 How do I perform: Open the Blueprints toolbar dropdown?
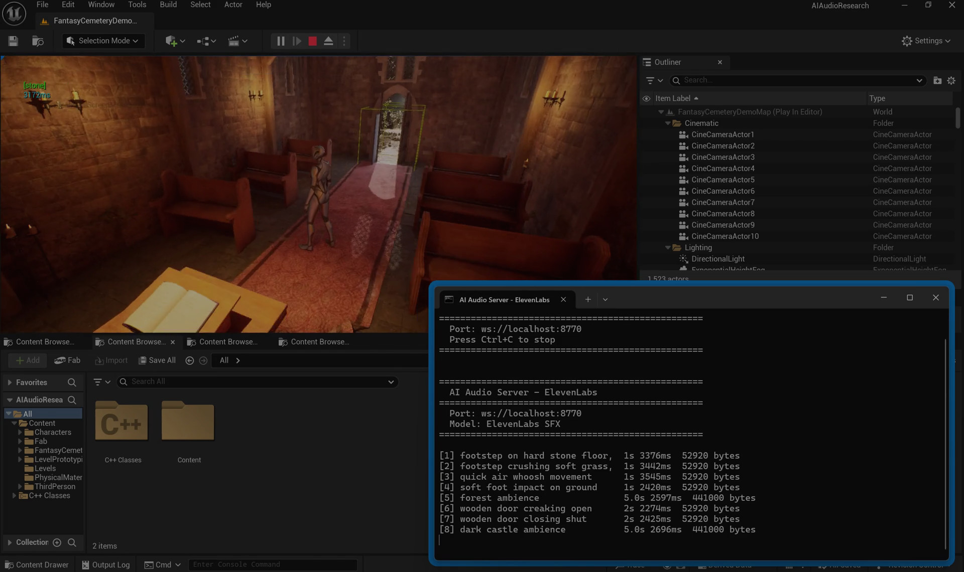click(x=206, y=41)
